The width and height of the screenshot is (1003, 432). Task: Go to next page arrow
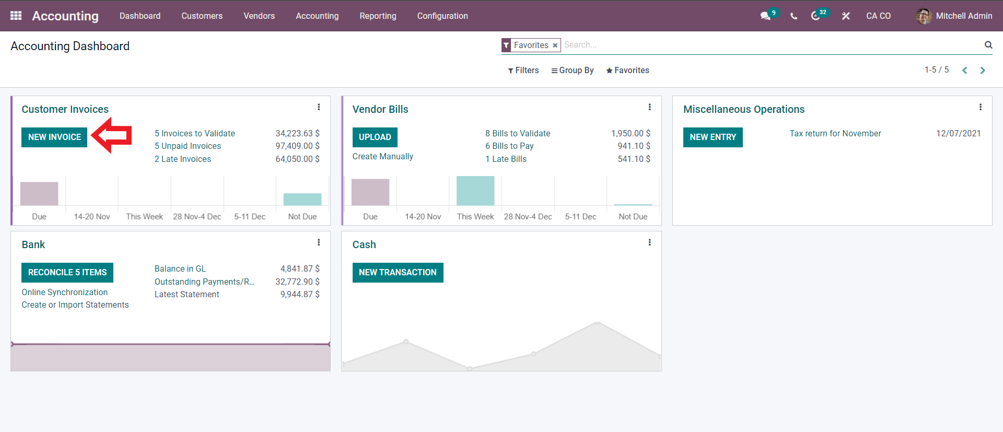pos(983,71)
